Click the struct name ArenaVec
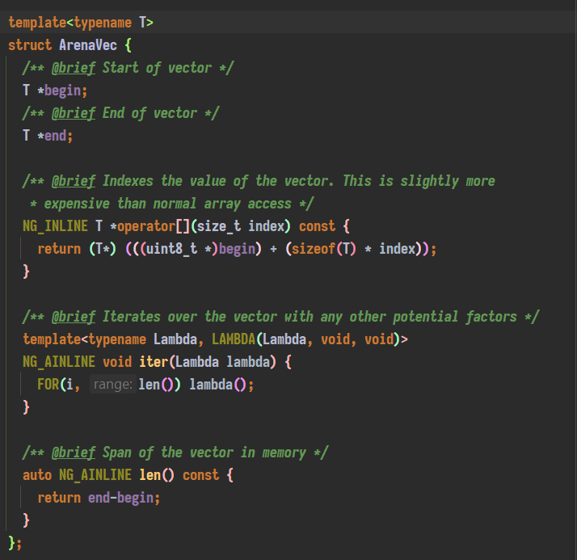 click(88, 45)
